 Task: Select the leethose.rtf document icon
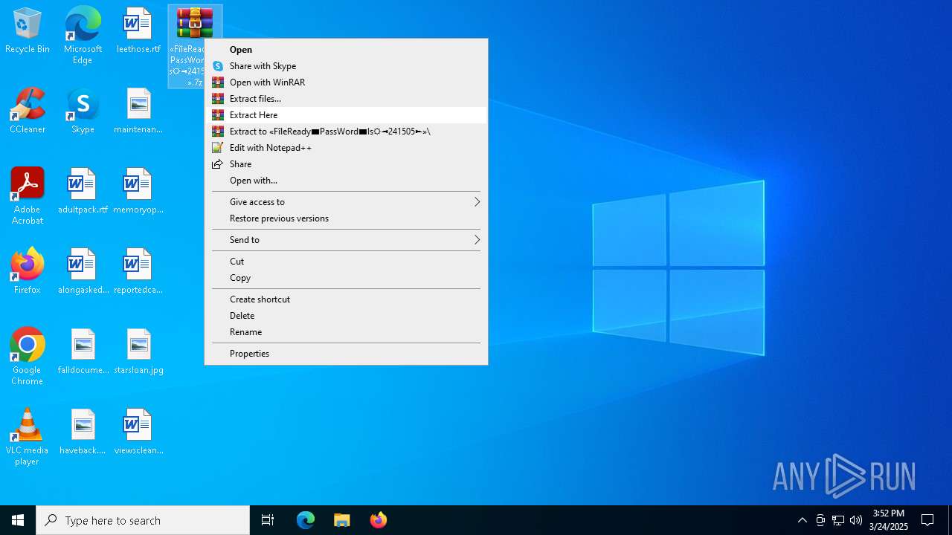[x=138, y=31]
